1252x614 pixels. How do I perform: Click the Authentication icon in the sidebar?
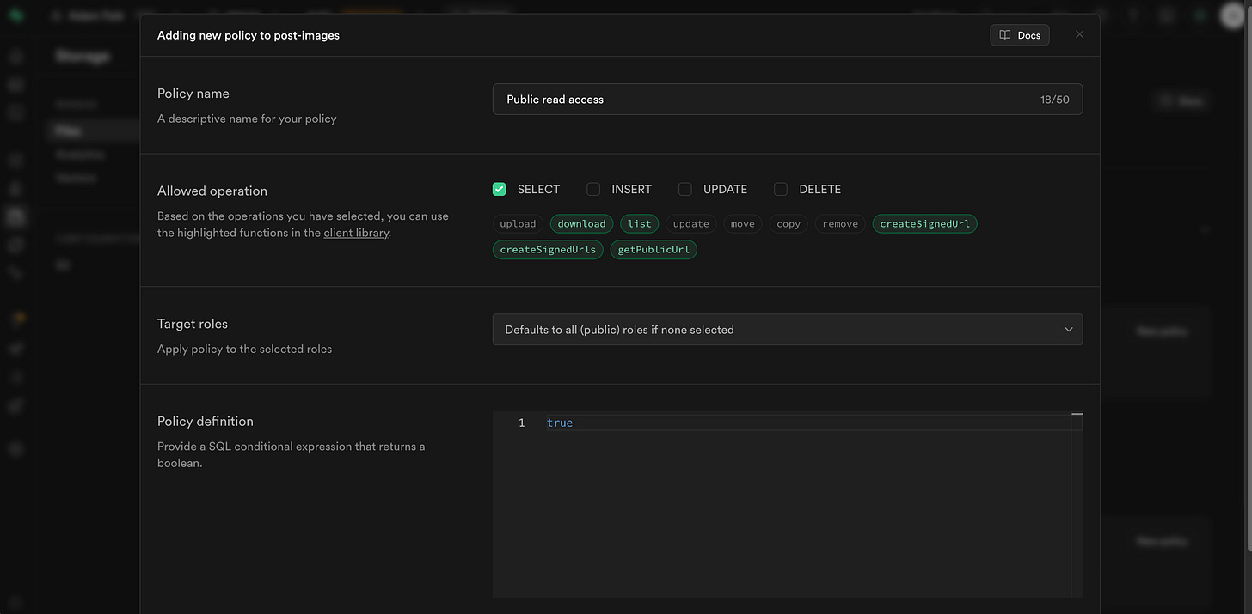[15, 187]
